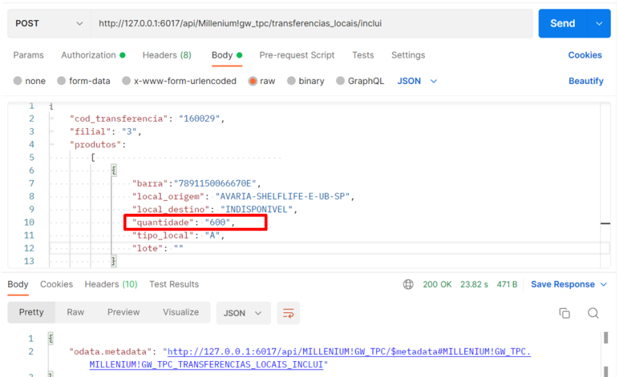Open the response JSON format dropdown
Image resolution: width=619 pixels, height=377 pixels.
[x=243, y=314]
